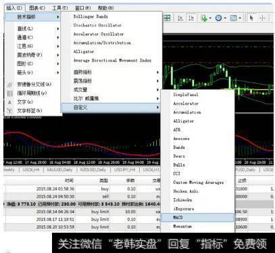Select Bears custom indicator
The width and height of the screenshot is (275, 253).
point(197,156)
